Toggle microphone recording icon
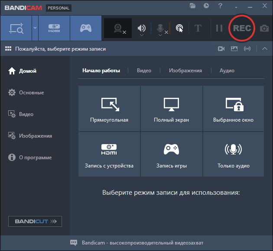 160,28
